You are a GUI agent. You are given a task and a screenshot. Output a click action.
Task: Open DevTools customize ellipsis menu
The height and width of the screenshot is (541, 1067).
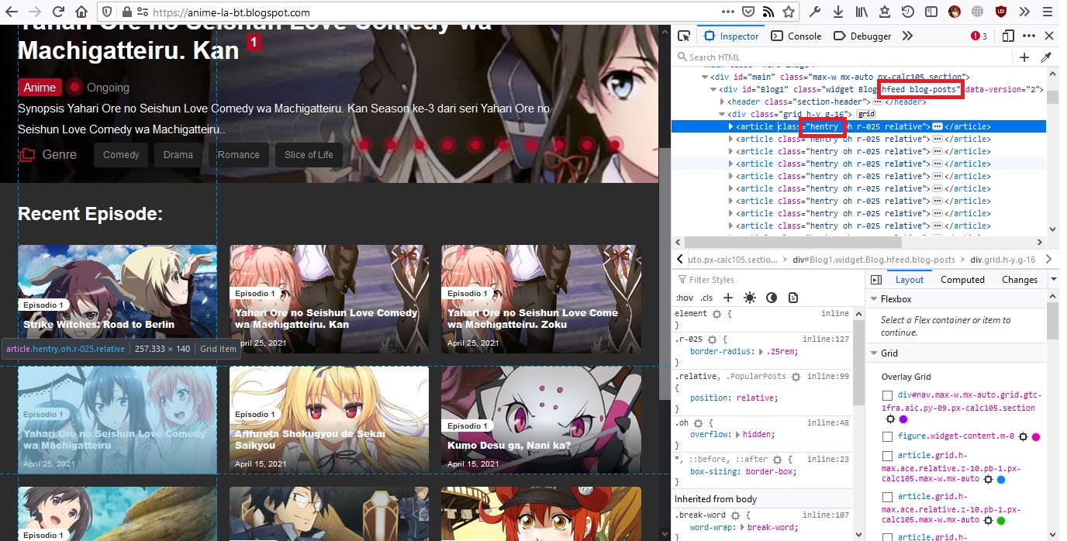[1029, 36]
